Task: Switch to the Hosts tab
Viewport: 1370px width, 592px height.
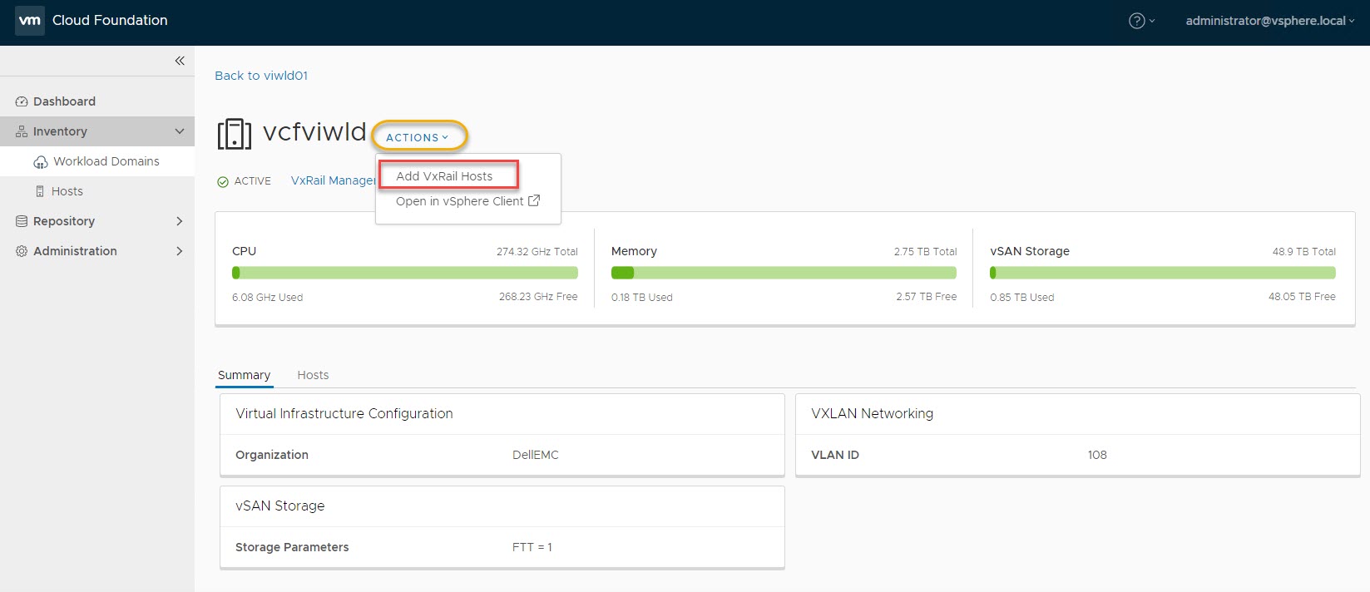Action: click(313, 375)
